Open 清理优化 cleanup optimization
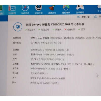This screenshot has height=101, width=101. point(52,10)
